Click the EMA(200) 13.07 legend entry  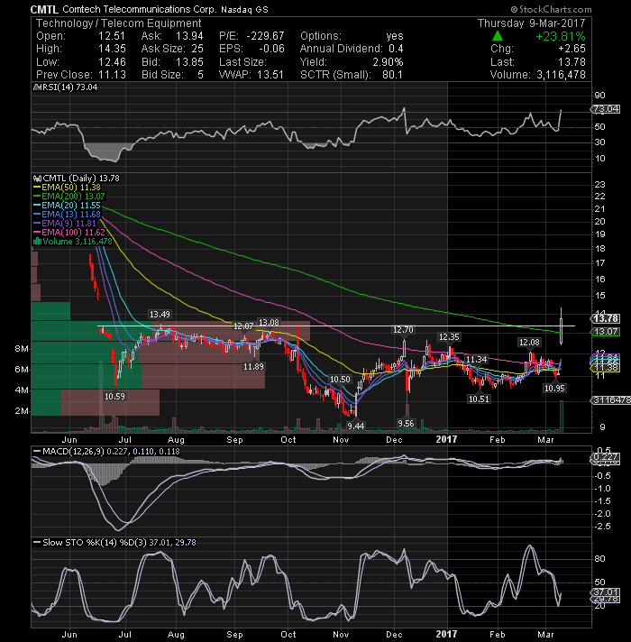(69, 197)
